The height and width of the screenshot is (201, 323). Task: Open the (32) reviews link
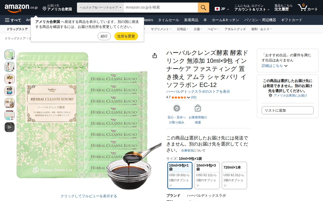point(194,97)
